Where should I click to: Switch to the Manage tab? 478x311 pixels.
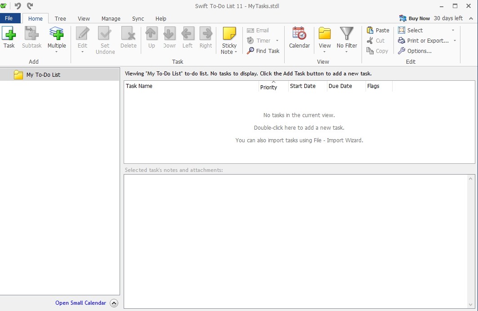(x=111, y=18)
